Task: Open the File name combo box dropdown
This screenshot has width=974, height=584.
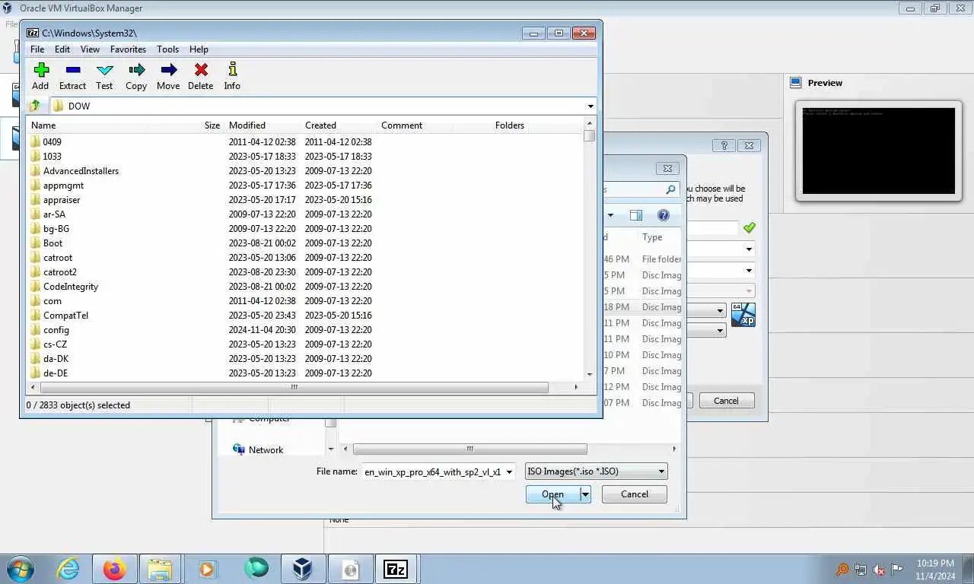Action: (509, 471)
